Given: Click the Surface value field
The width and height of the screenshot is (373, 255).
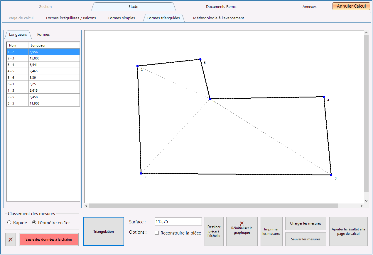Looking at the screenshot, I should pos(178,222).
